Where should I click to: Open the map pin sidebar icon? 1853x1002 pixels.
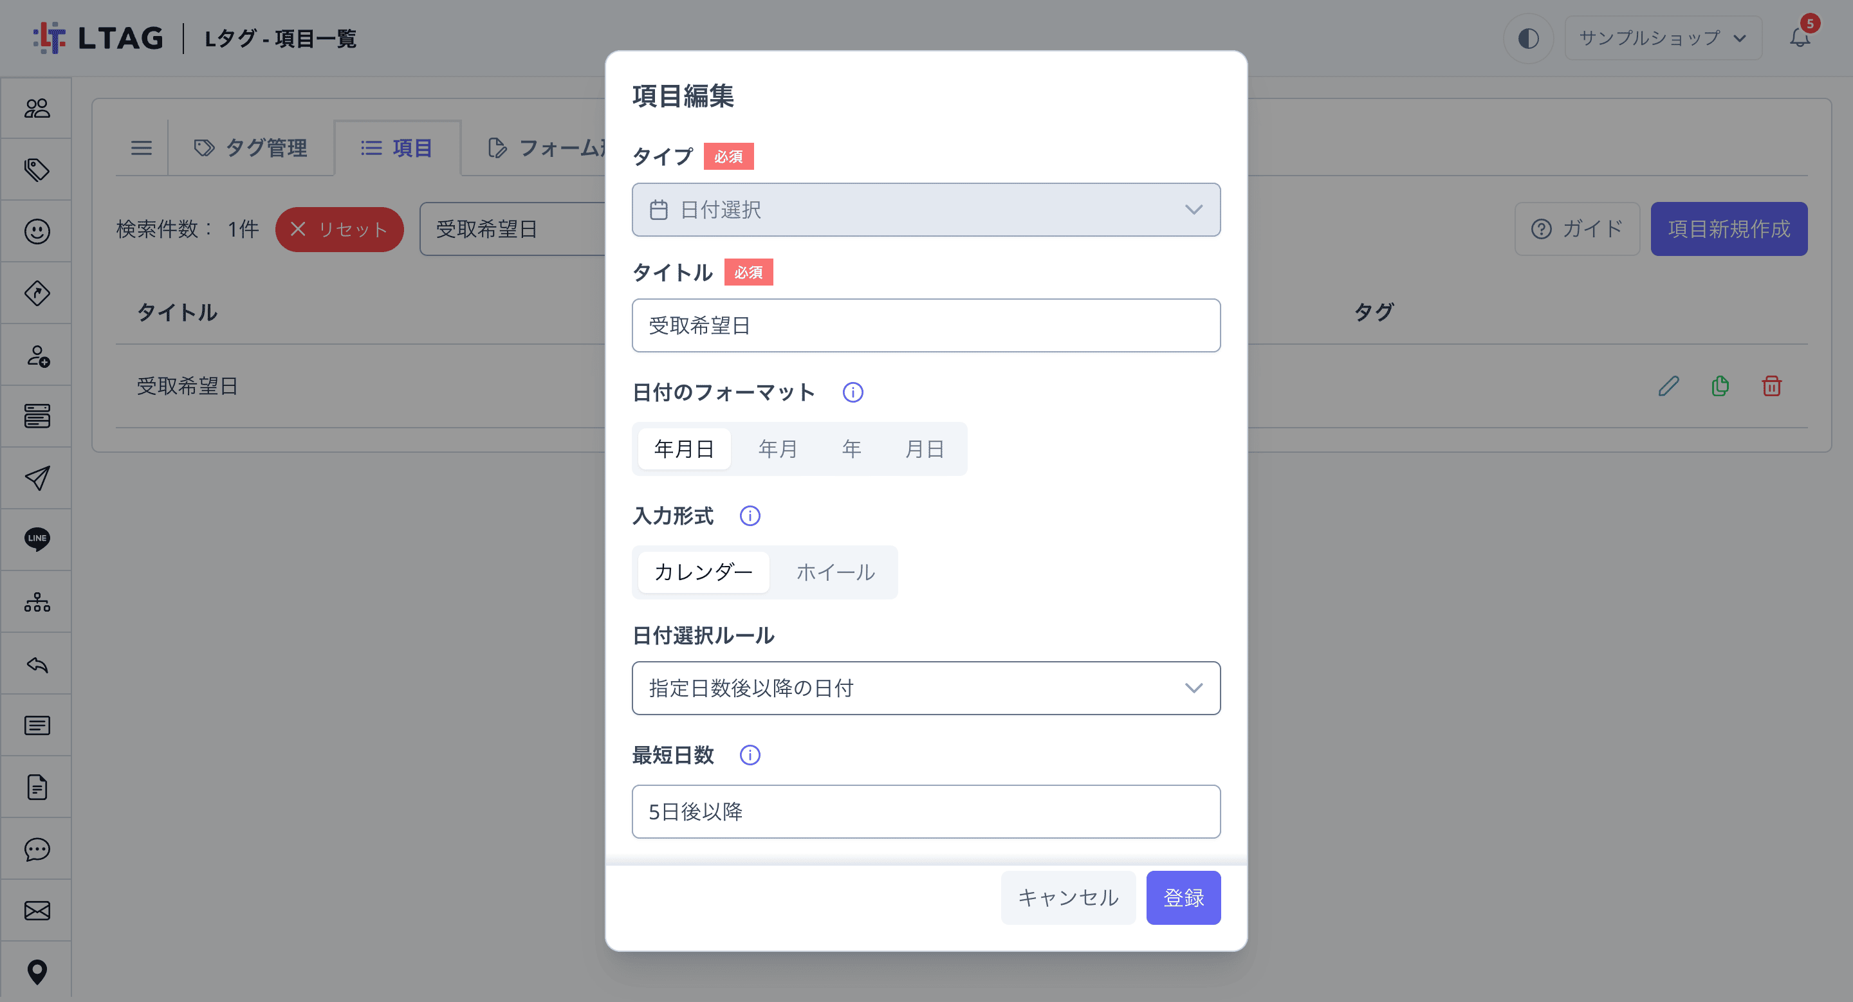coord(37,972)
